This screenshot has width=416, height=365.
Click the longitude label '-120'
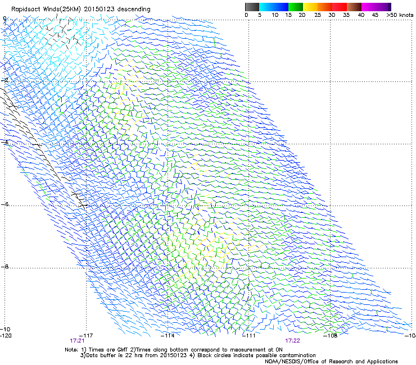pyautogui.click(x=6, y=336)
